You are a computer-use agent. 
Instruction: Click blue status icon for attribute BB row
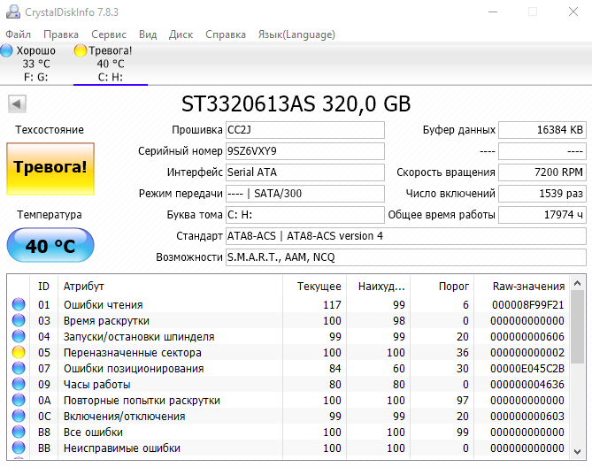(19, 448)
